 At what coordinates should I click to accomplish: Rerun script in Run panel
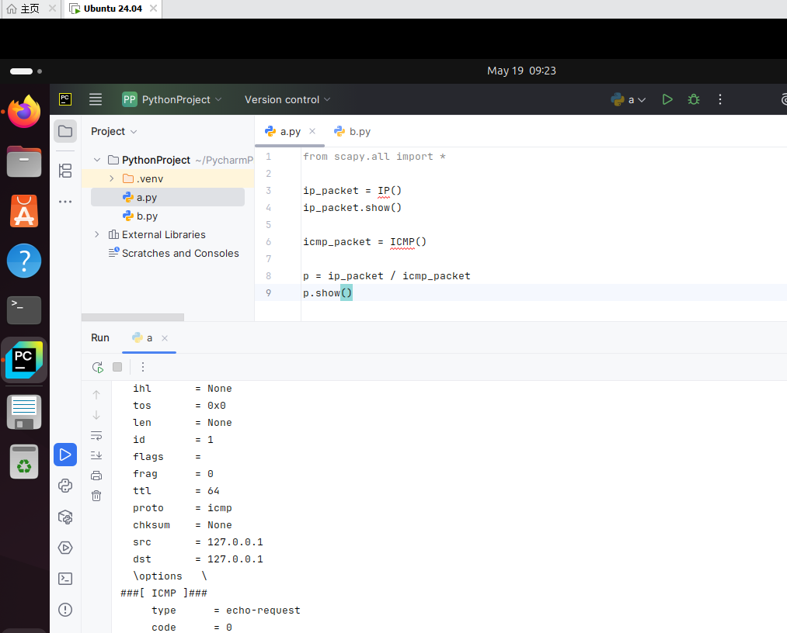97,367
